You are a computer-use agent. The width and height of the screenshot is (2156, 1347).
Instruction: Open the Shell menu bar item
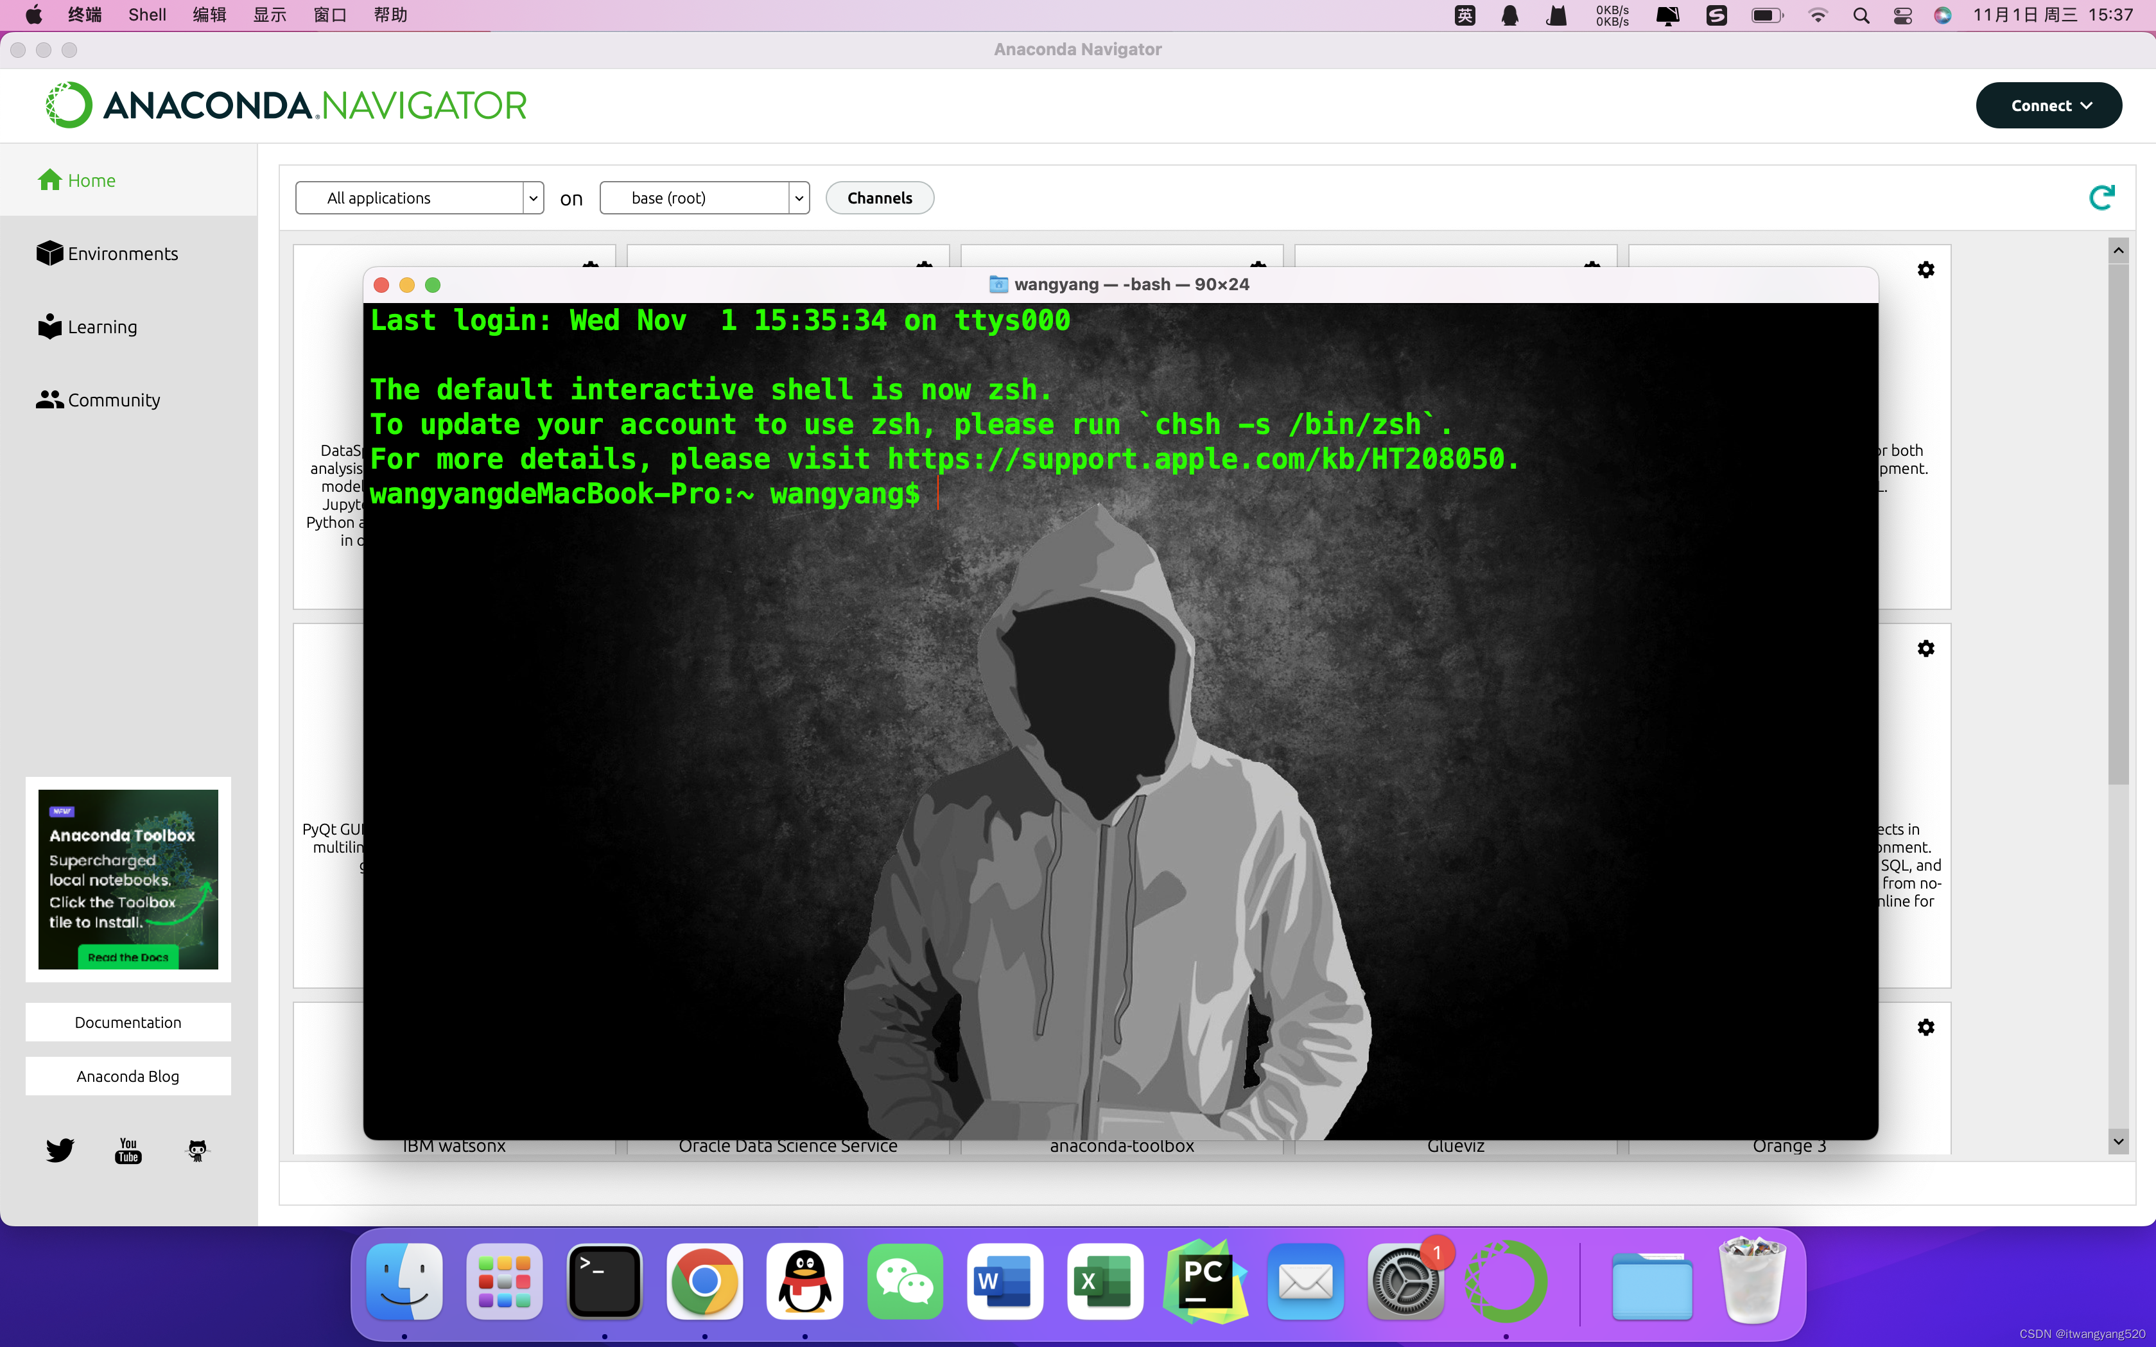[146, 15]
